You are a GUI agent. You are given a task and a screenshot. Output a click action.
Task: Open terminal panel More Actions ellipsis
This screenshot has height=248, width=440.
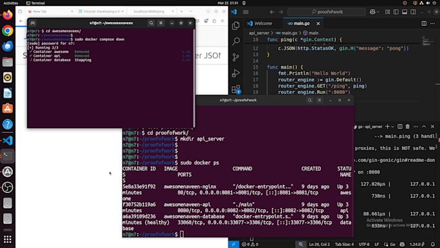coord(415,127)
